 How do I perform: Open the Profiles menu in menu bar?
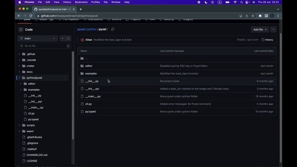click(x=96, y=2)
